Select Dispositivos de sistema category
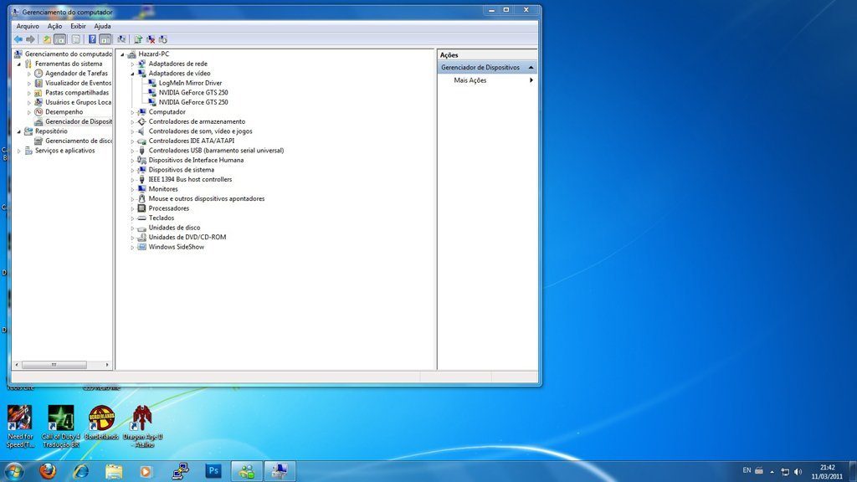 (x=182, y=170)
